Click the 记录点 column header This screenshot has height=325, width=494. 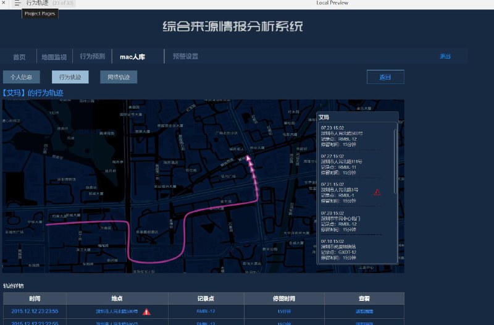[x=206, y=298]
